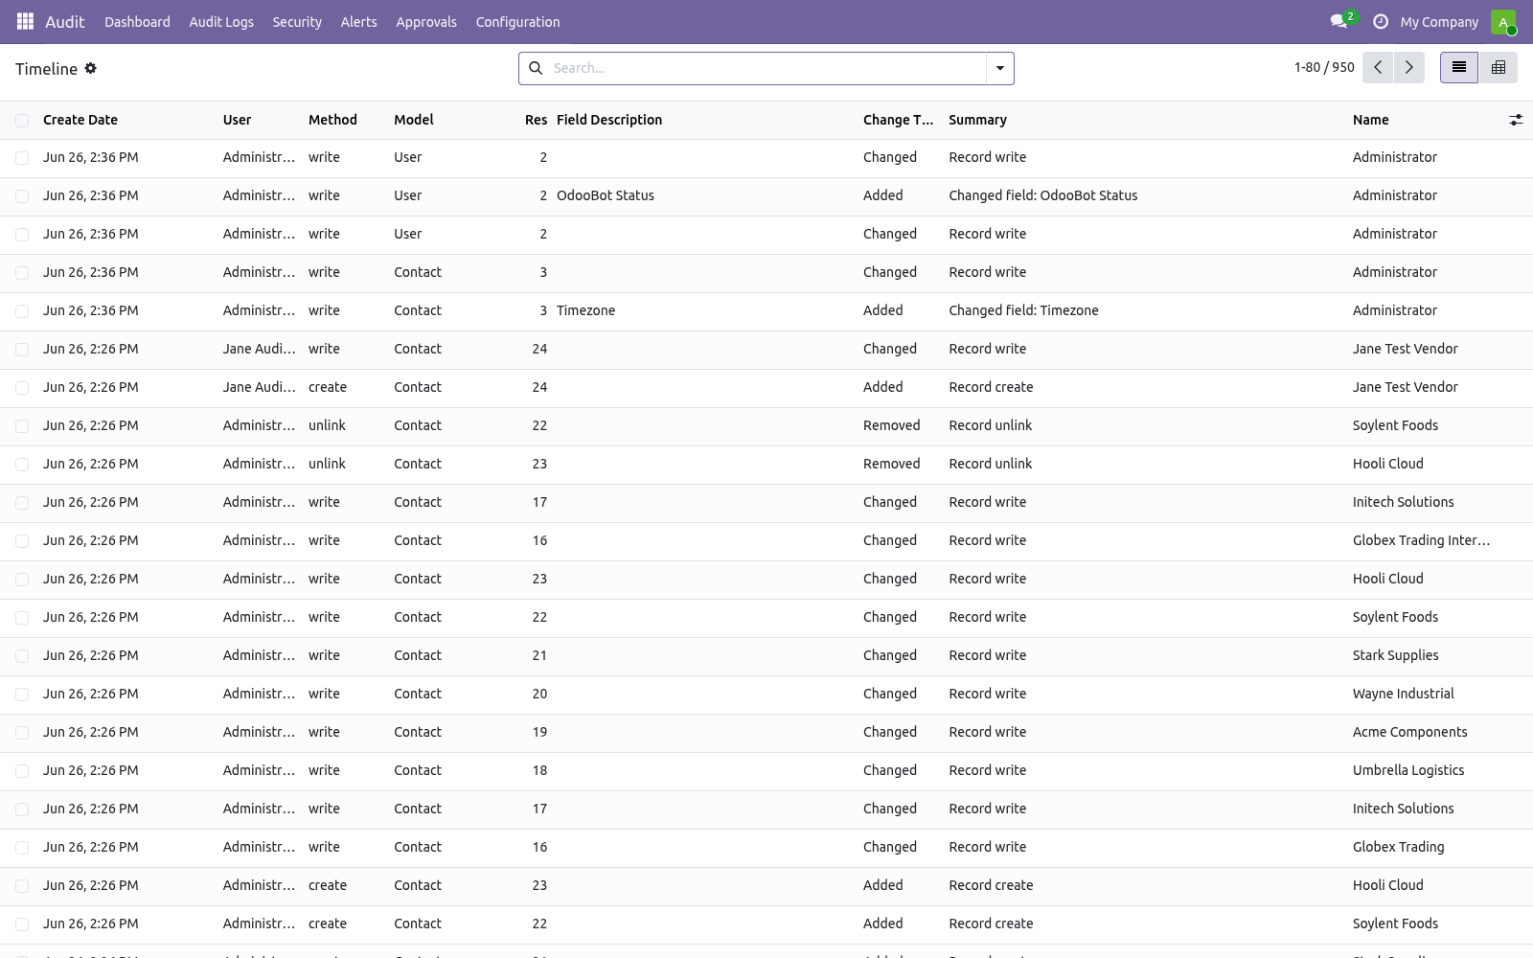The image size is (1533, 958).
Task: Toggle the search options dropdown
Action: pyautogui.click(x=1000, y=68)
